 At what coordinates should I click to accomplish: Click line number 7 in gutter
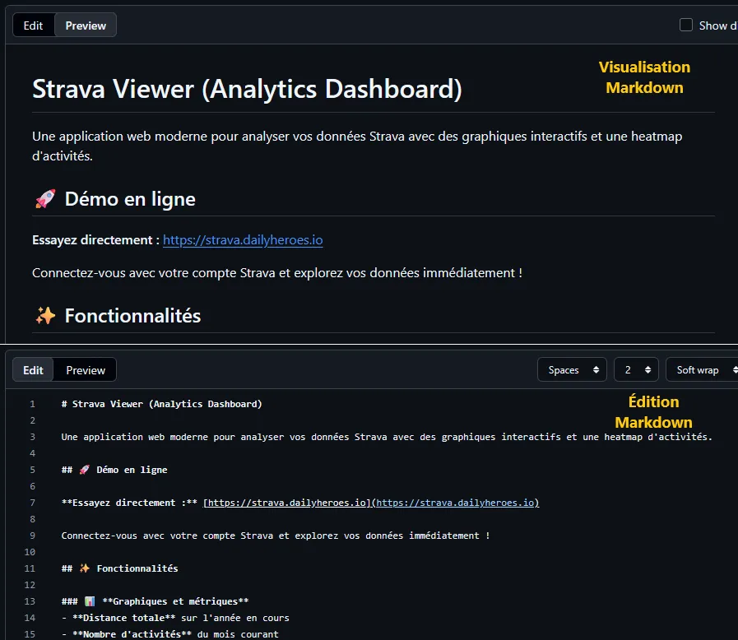pos(32,503)
